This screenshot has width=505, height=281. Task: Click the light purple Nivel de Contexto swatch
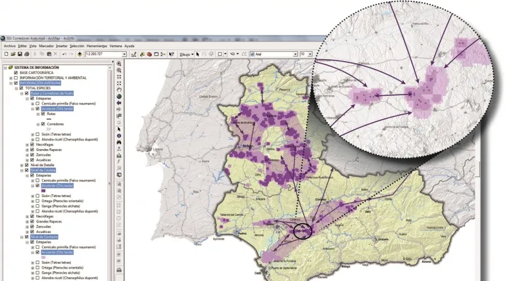(x=43, y=257)
